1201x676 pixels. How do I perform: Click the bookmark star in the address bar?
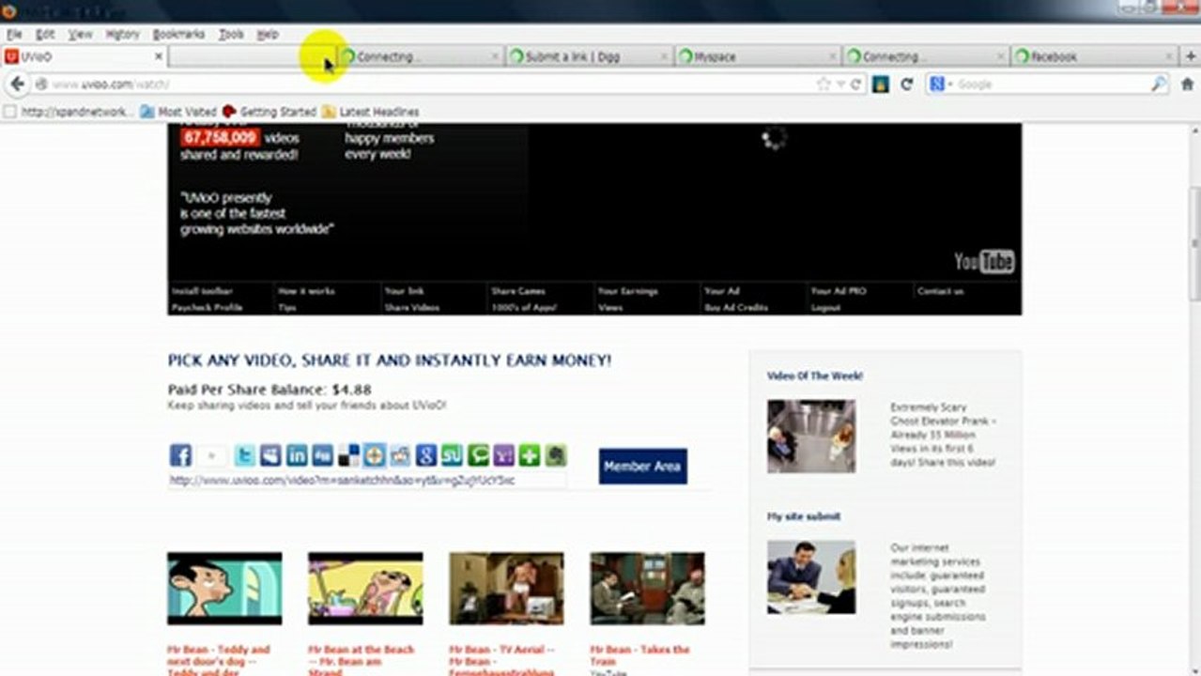tap(824, 84)
